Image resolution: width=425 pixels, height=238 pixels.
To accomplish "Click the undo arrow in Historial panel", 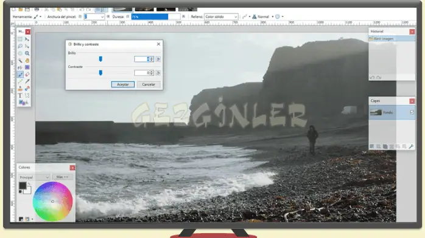I will pyautogui.click(x=372, y=78).
